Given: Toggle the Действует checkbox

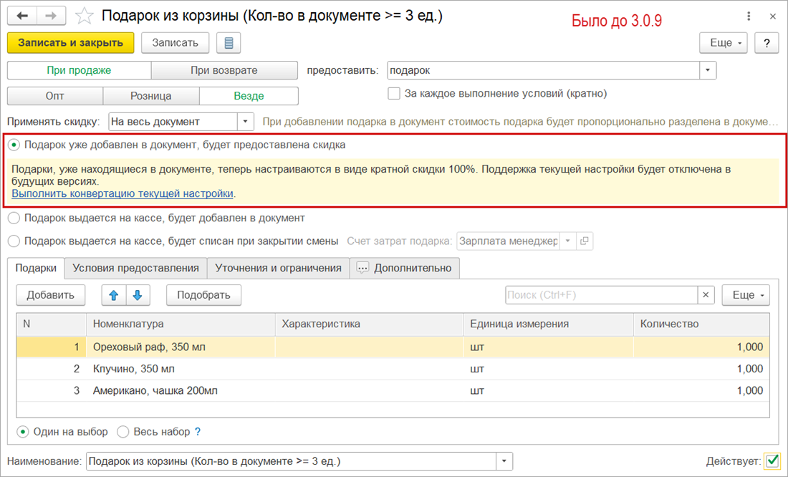Looking at the screenshot, I should pos(772,461).
